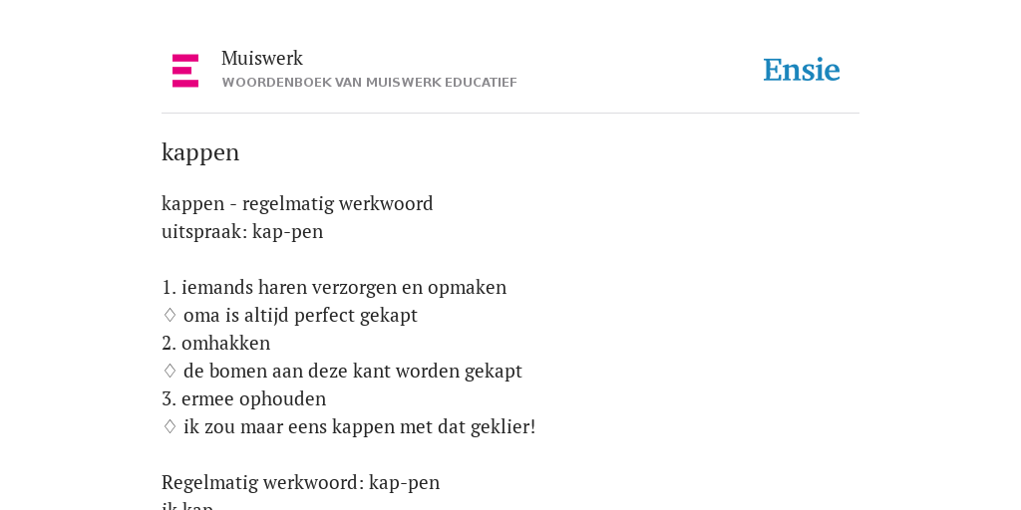Click the pink Muiswerk E logo icon
Image resolution: width=1021 pixels, height=510 pixels.
[x=185, y=71]
